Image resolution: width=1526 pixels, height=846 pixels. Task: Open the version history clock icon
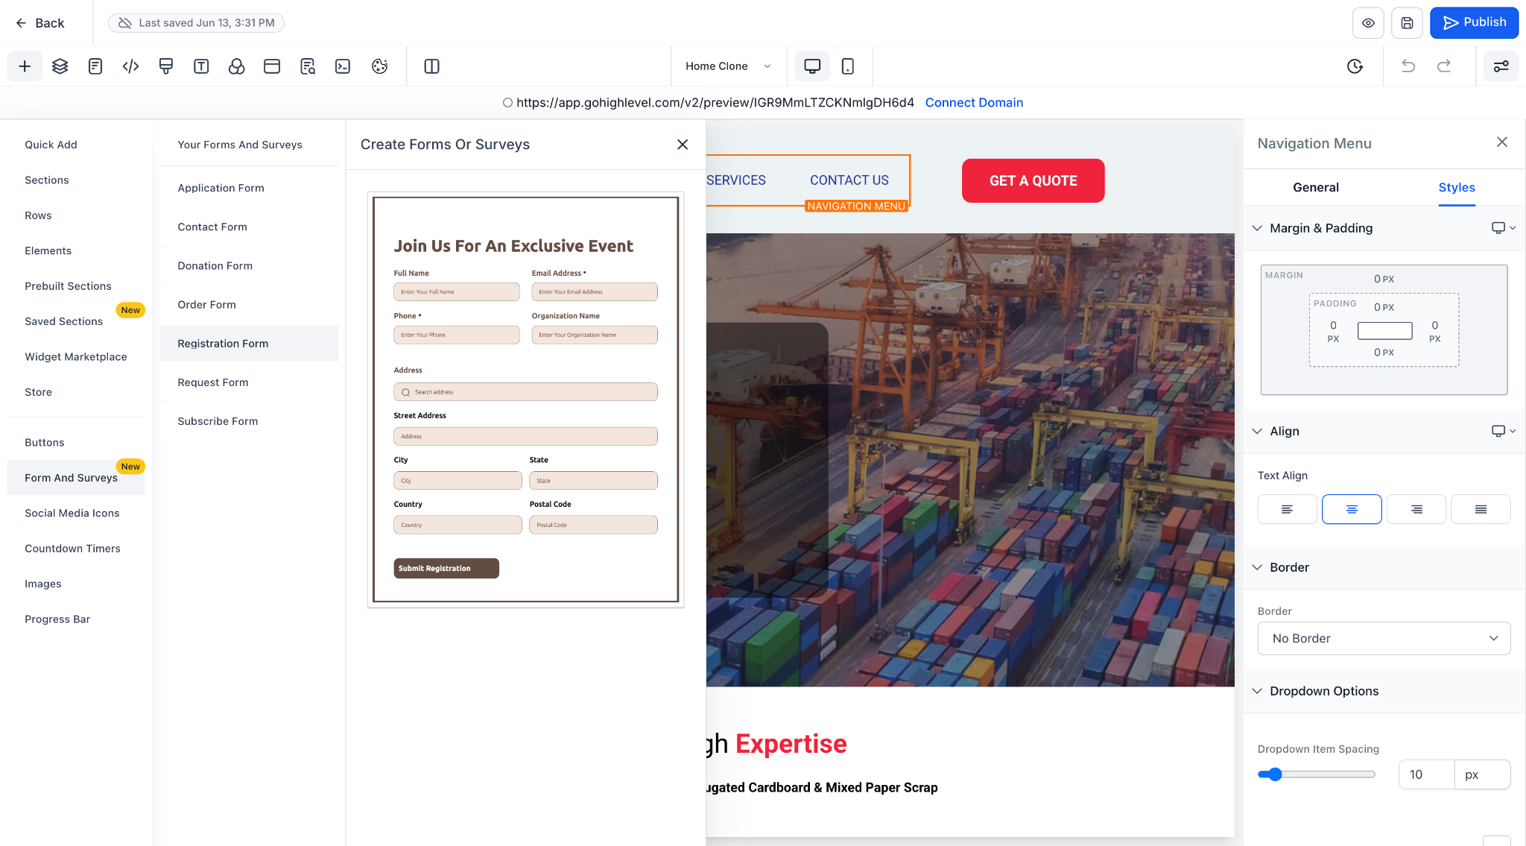[1355, 66]
